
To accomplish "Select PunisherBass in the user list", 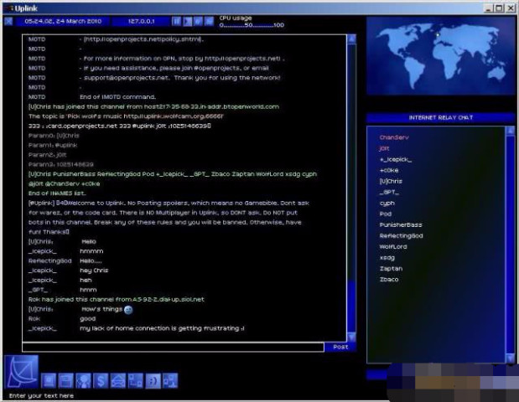I will tap(400, 224).
